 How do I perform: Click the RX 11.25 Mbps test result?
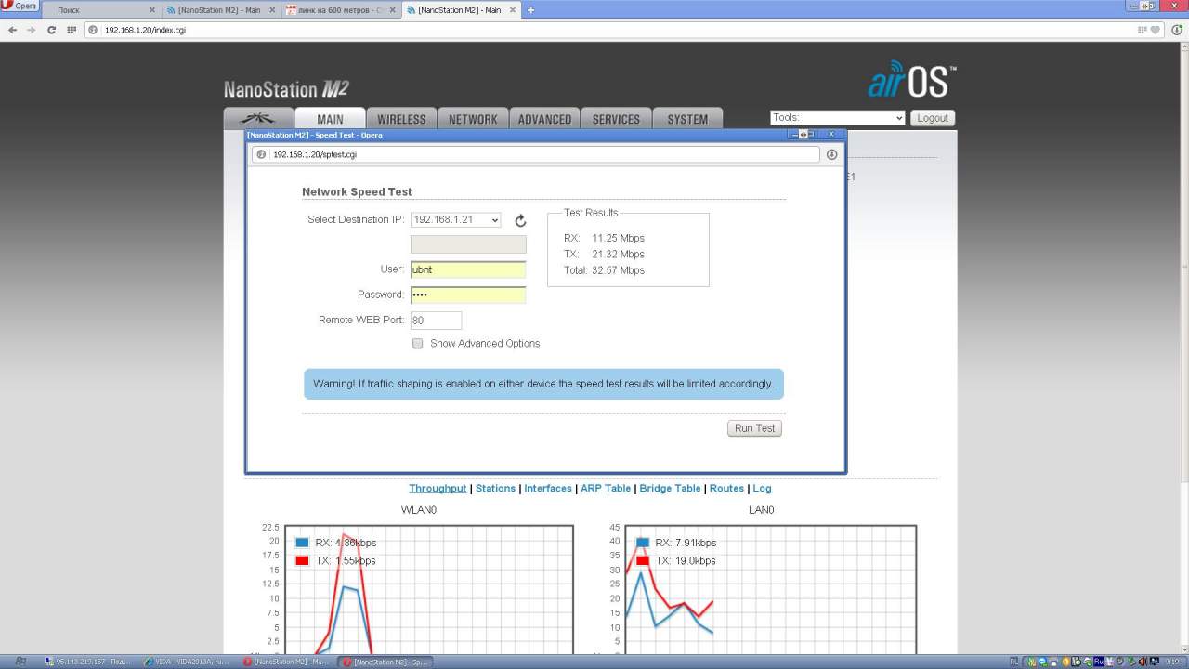pyautogui.click(x=604, y=238)
